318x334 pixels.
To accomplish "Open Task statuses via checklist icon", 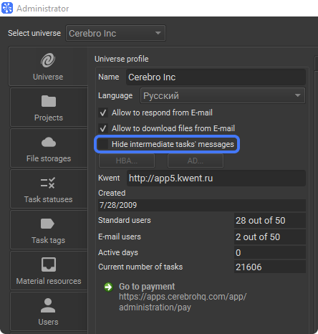I will pyautogui.click(x=48, y=183).
